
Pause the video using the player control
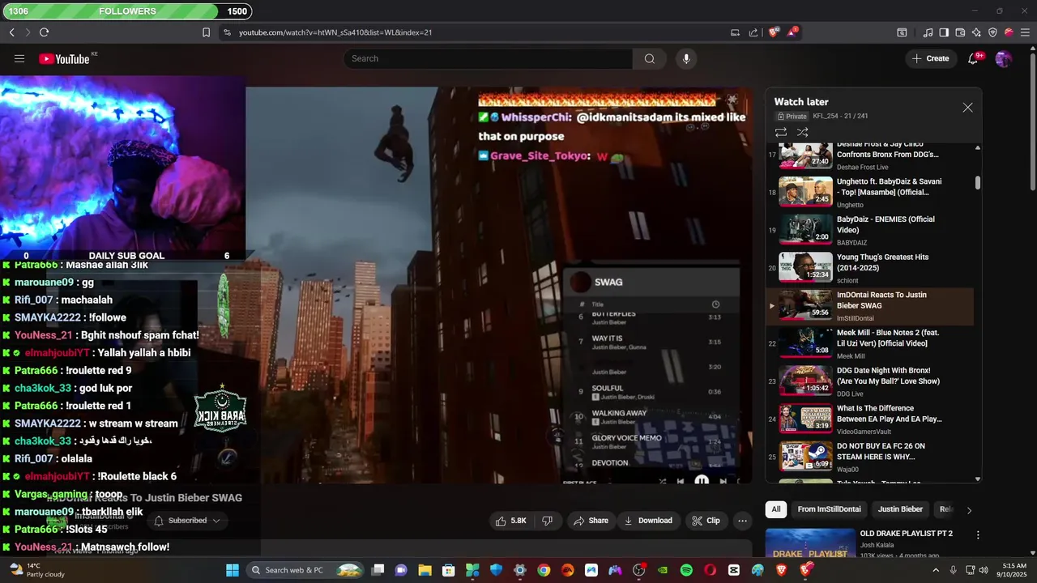click(x=702, y=480)
